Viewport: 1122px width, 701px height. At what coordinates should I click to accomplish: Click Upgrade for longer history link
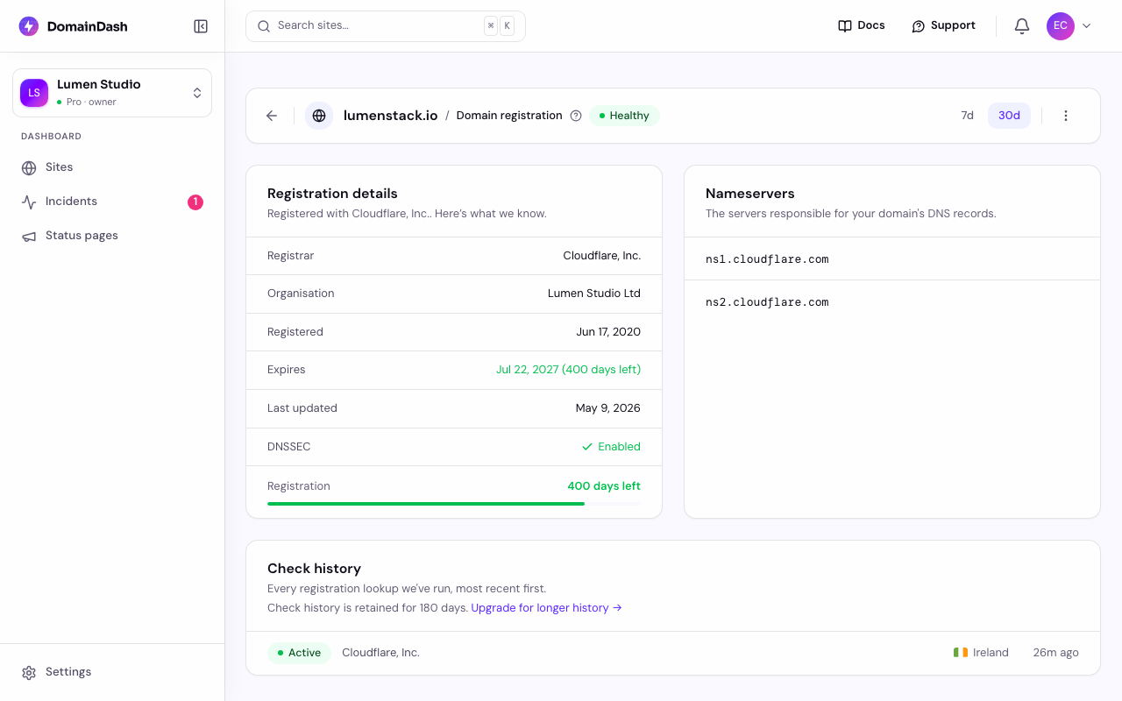pyautogui.click(x=547, y=608)
